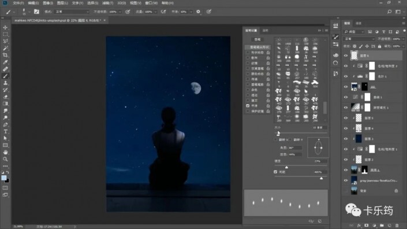Enable the 翻转 X checkbox
Image resolution: width=407 pixels, height=229 pixels.
275,139
